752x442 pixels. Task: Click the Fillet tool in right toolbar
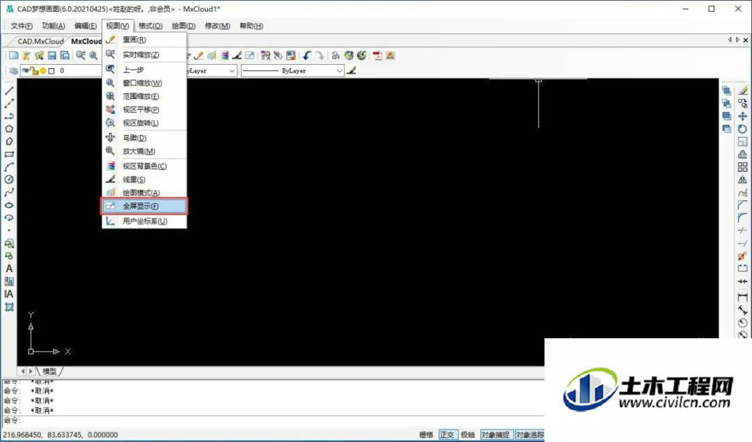point(742,218)
